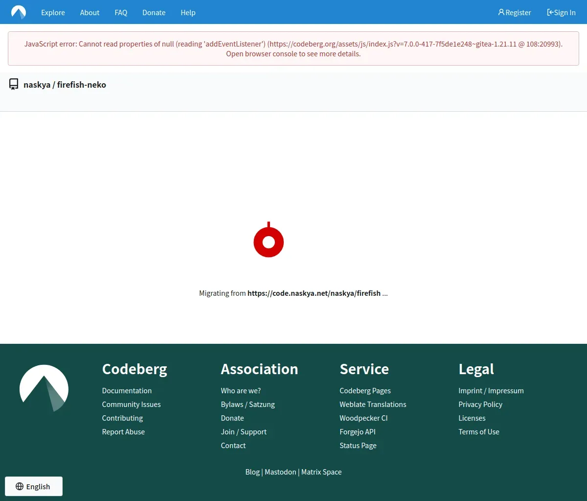
Task: Open the Report Abuse link
Action: tap(123, 432)
